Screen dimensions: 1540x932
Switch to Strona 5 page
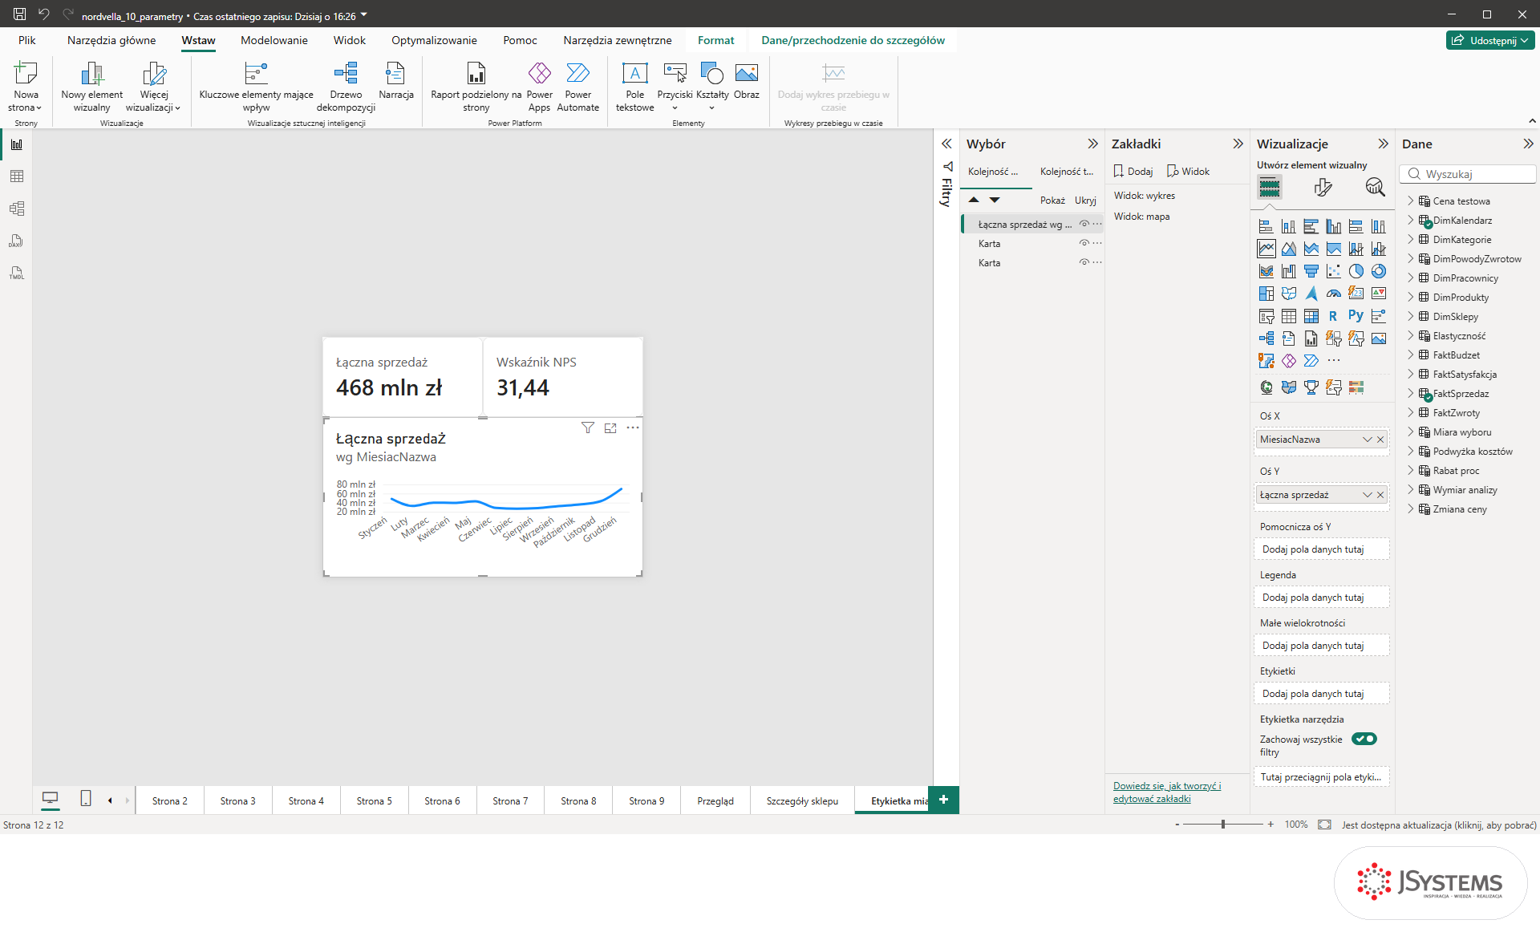pyautogui.click(x=374, y=800)
